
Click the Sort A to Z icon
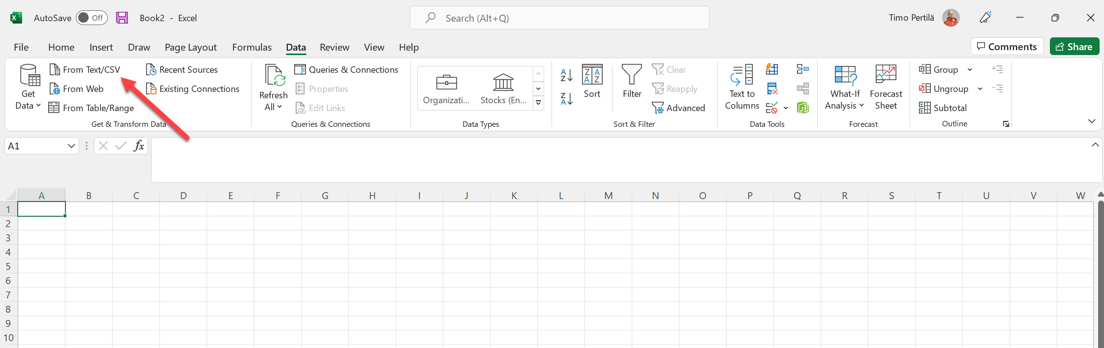pos(566,75)
